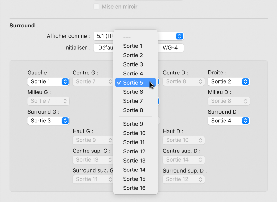Expand the Surround D output dropdown
The image size is (277, 202).
[229, 121]
